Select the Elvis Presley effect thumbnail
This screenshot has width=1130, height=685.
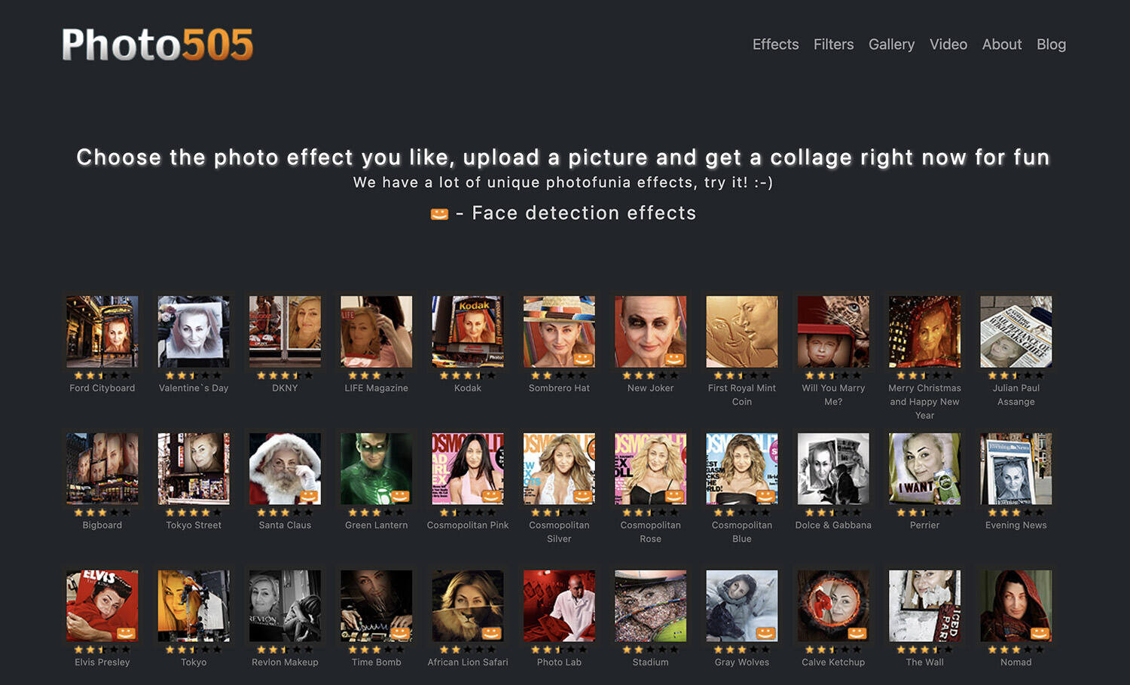(x=102, y=606)
